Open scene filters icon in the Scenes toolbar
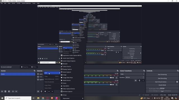The height and width of the screenshot is (100, 179). pyautogui.click(x=9, y=91)
